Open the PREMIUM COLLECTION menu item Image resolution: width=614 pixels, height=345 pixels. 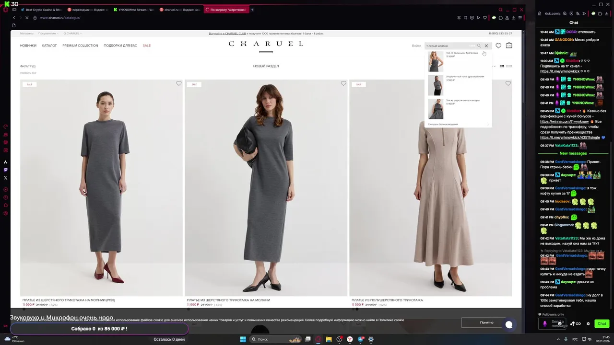[x=80, y=46]
